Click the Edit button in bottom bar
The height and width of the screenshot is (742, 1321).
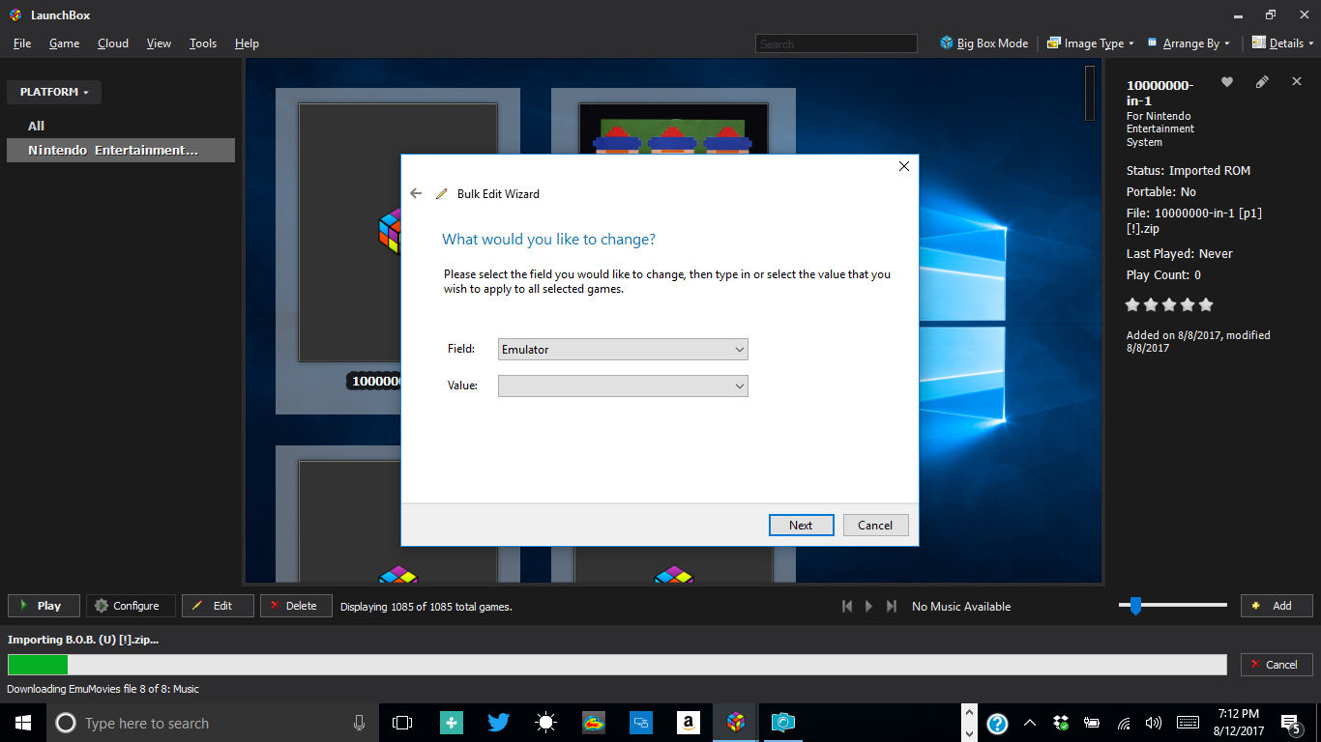click(218, 606)
